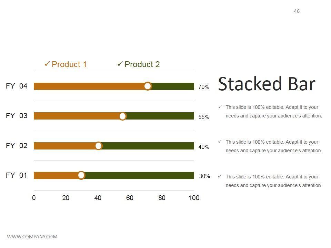Click the FY 03 circle handle
331x248 pixels.
(123, 116)
